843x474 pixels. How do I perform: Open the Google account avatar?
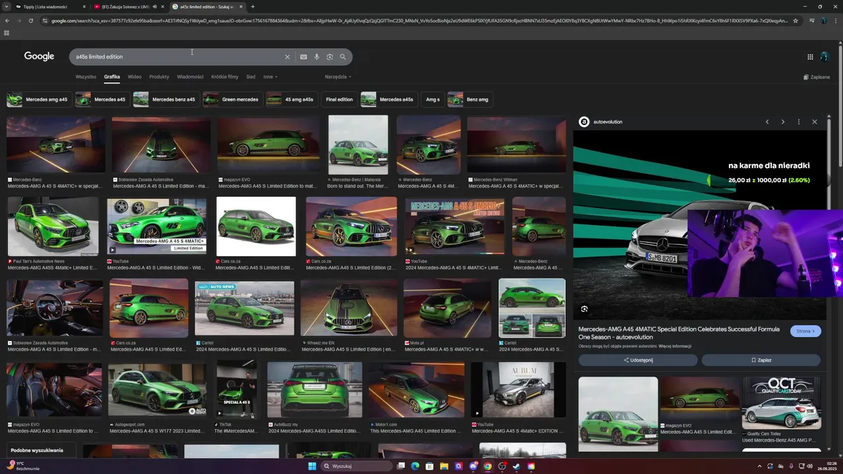click(824, 57)
